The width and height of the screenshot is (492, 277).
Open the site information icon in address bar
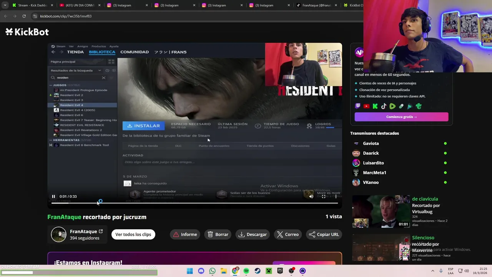[35, 16]
